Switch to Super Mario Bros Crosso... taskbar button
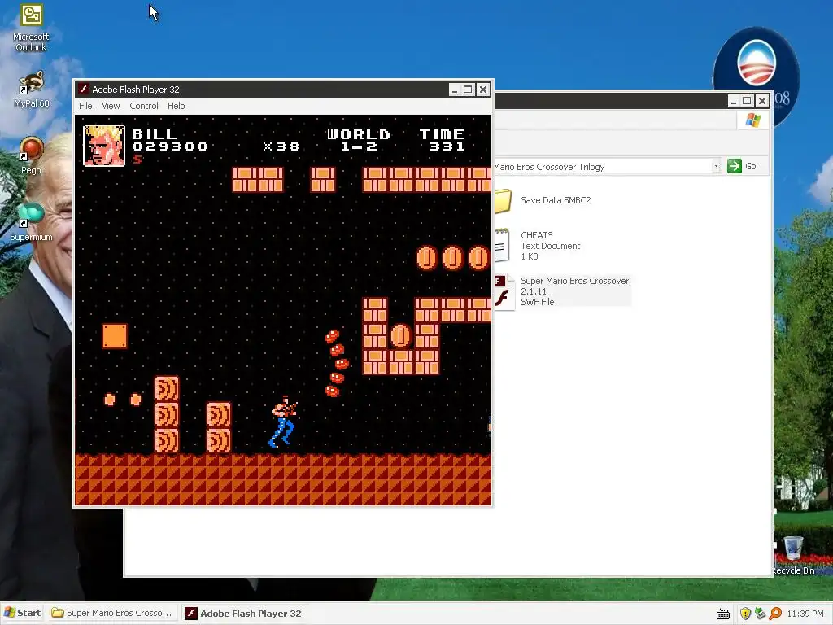This screenshot has height=625, width=833. click(x=111, y=613)
